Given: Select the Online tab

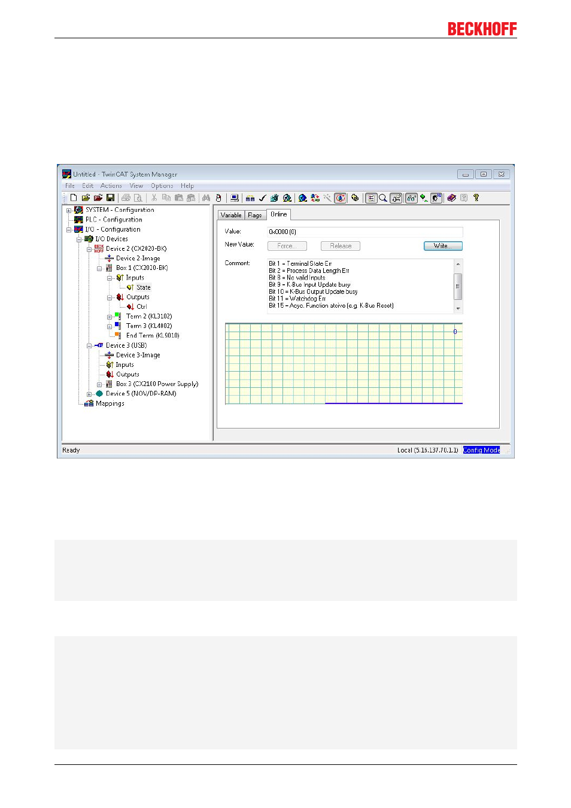Looking at the screenshot, I should tap(279, 214).
